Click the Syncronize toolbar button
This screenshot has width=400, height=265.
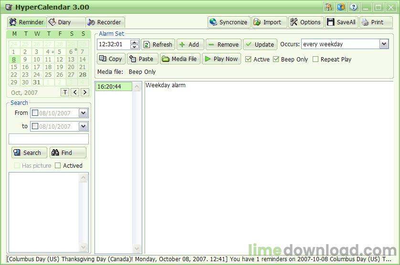(x=229, y=22)
